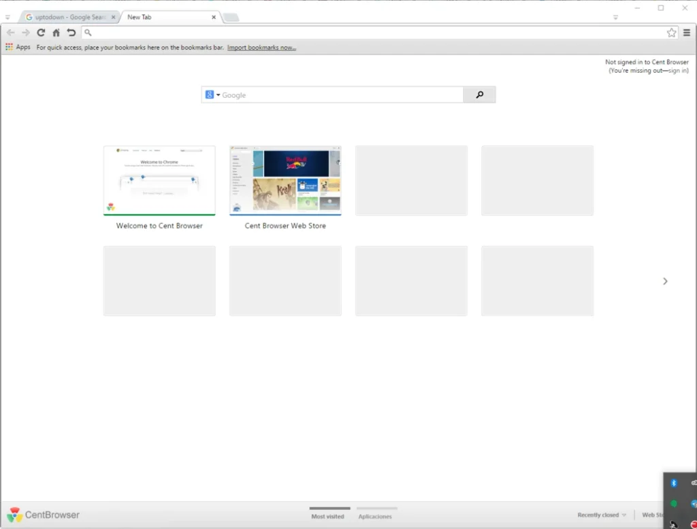
Task: Click the back navigation arrow
Action: click(10, 33)
